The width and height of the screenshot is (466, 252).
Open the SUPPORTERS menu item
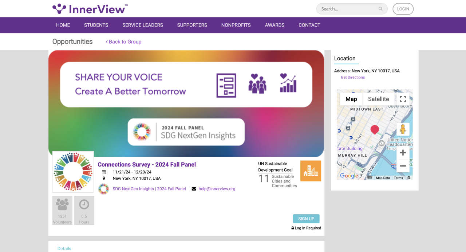(192, 25)
